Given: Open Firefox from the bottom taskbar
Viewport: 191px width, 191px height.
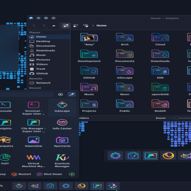Looking at the screenshot, I should (81, 186).
